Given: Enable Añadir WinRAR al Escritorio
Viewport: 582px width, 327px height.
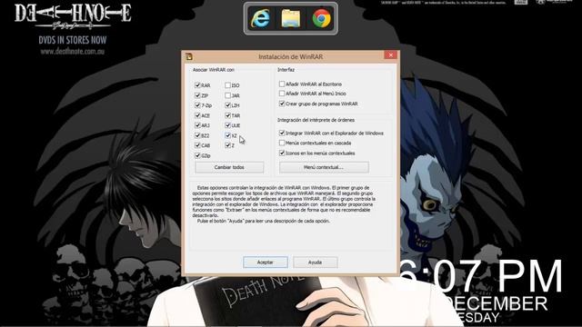Looking at the screenshot, I should pos(282,84).
